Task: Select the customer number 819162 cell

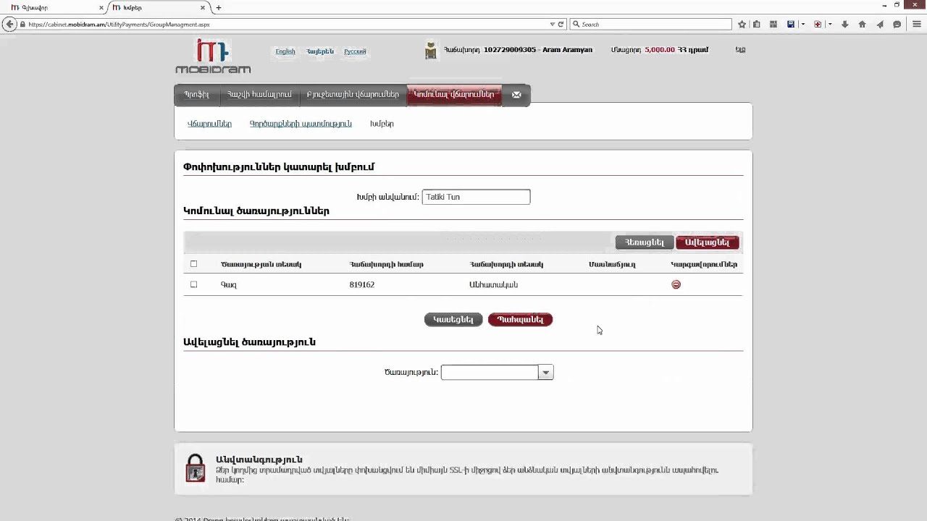Action: click(x=361, y=284)
